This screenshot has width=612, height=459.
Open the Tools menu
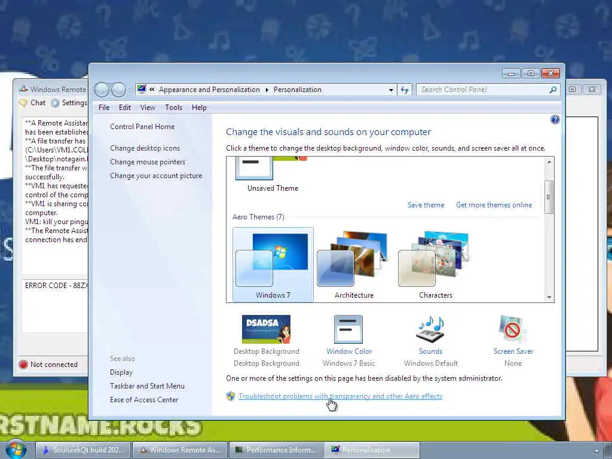click(x=173, y=108)
